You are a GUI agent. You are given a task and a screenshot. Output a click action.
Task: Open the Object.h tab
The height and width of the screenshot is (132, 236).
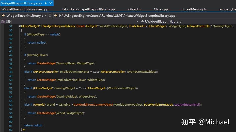coord(134,9)
